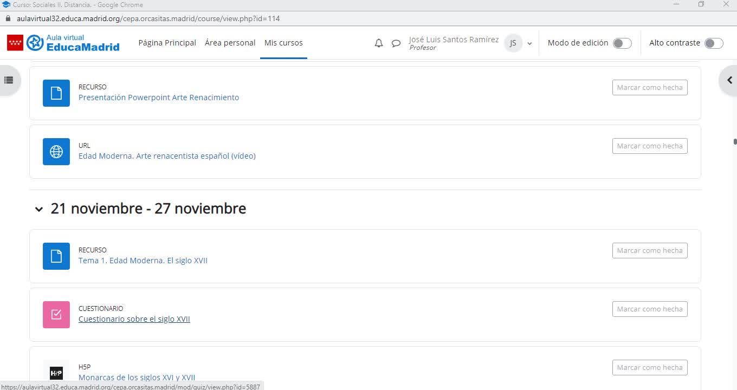This screenshot has height=390, width=737.
Task: Minimize the Chrome window
Action: (676, 4)
